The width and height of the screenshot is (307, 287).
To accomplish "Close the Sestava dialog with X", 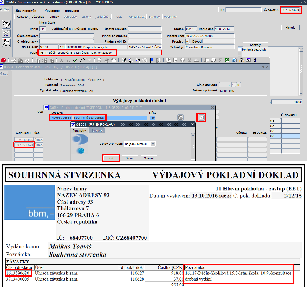I will (213, 108).
